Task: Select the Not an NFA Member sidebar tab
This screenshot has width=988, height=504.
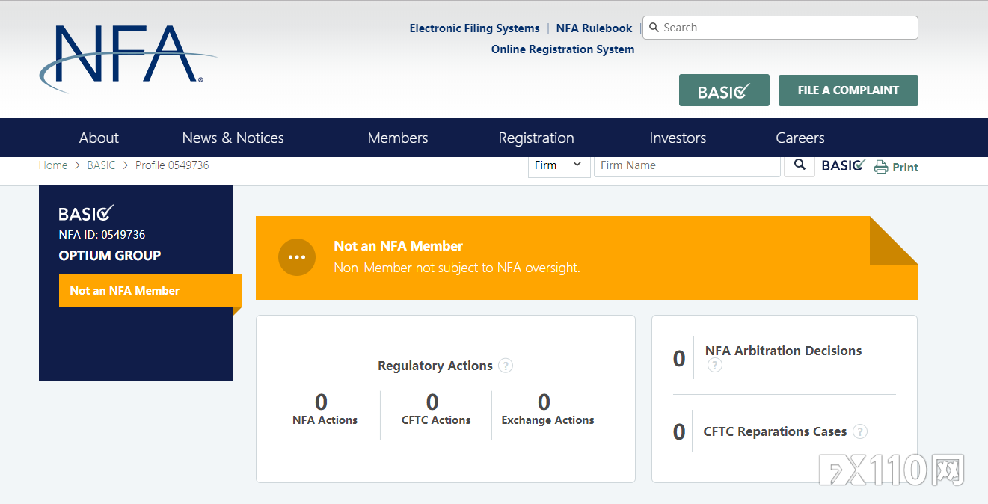Action: tap(150, 290)
